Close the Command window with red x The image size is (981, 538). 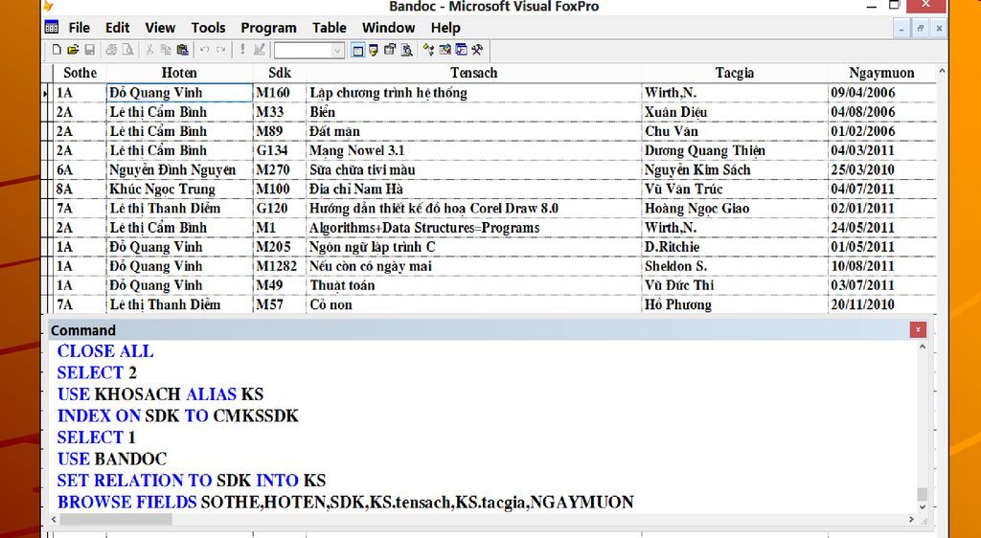918,329
